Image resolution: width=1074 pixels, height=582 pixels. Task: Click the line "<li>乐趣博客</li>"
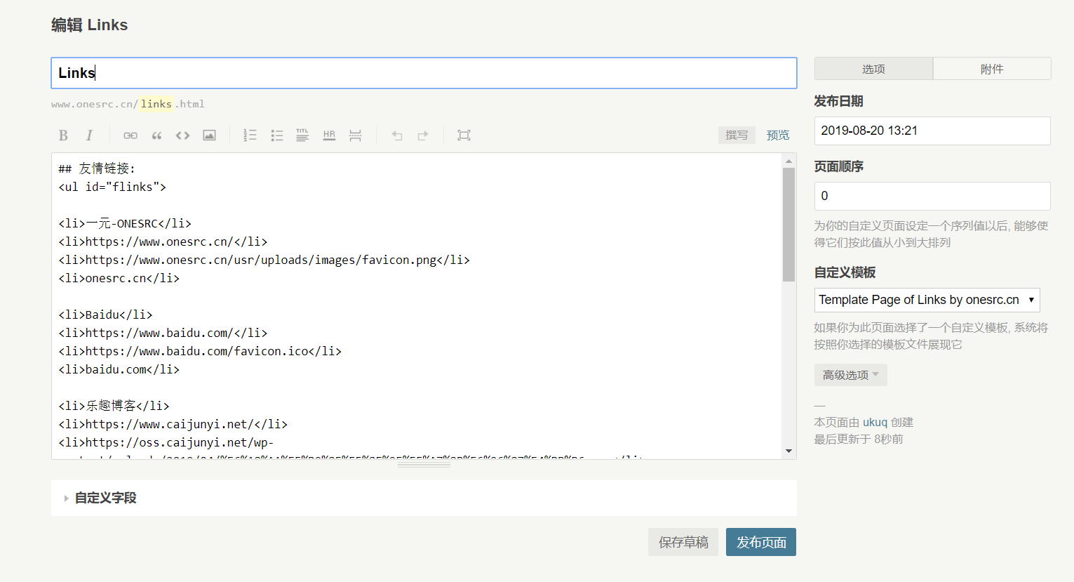coord(114,406)
